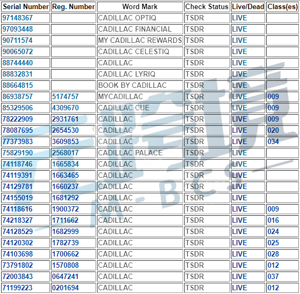Open class 020 link for serial 78087695
This screenshot has width=300, height=294.
click(x=273, y=131)
